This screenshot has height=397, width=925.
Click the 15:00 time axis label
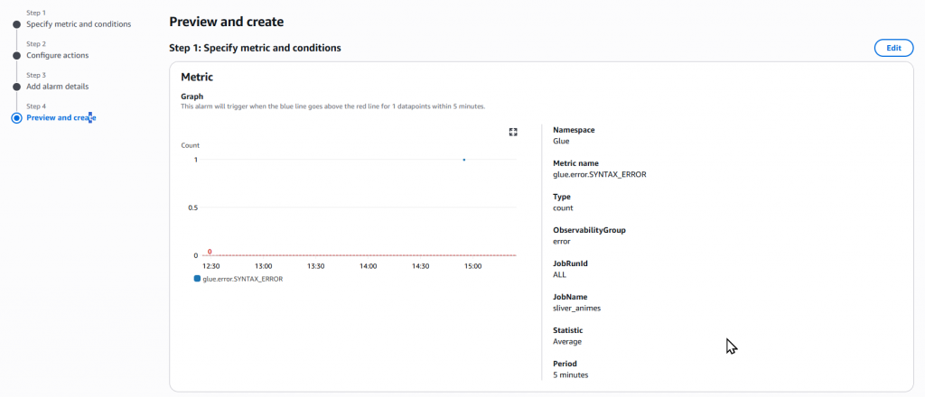(x=472, y=267)
